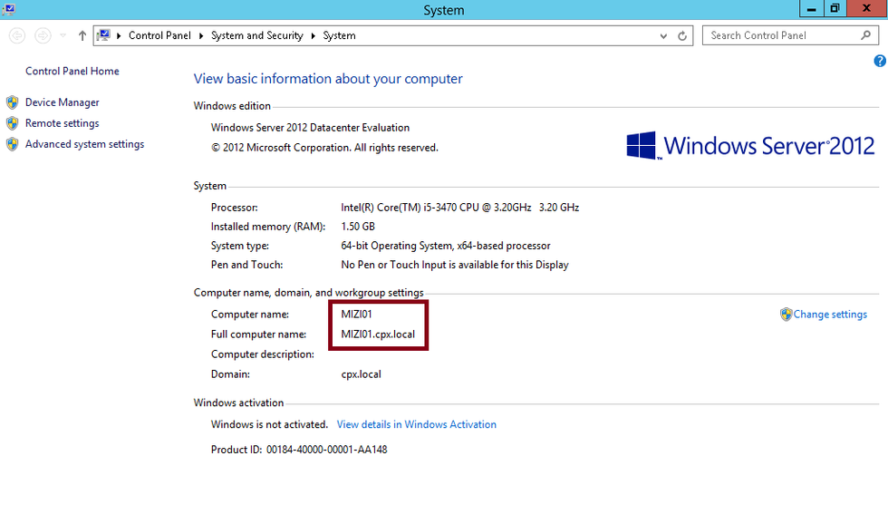The image size is (888, 514).
Task: Open Help with the question mark icon
Action: click(x=880, y=61)
